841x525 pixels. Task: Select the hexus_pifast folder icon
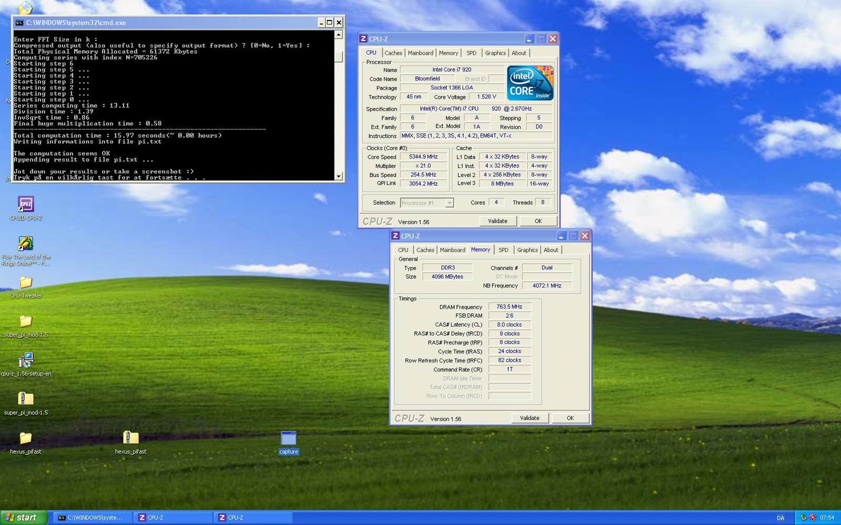pyautogui.click(x=25, y=438)
